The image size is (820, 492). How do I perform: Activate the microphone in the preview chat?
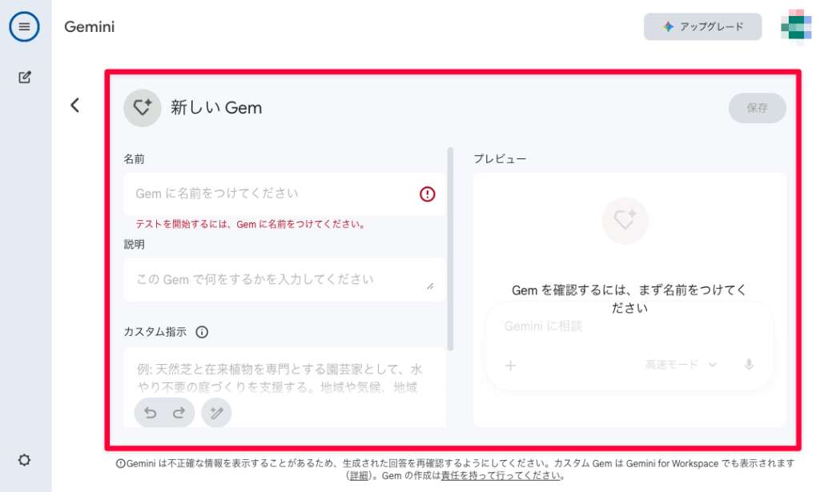point(749,364)
